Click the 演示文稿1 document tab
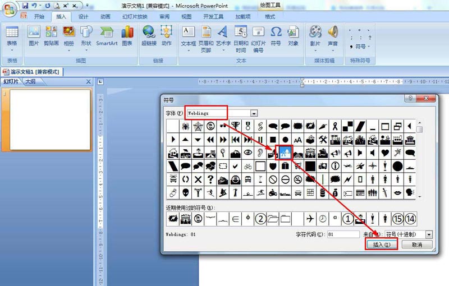Viewport: 449px width, 286px height. point(31,72)
